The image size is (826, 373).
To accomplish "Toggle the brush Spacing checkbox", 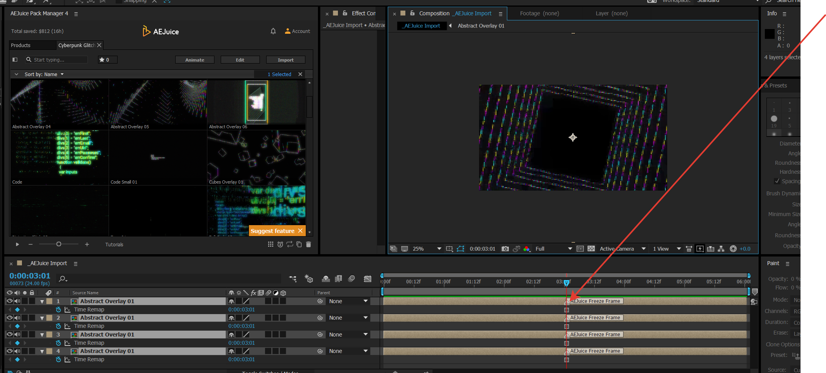I will coord(777,181).
